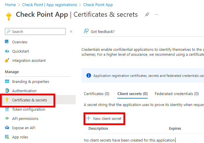Click 'A secret string that the application' text
The height and width of the screenshot is (143, 204).
[x=144, y=105]
